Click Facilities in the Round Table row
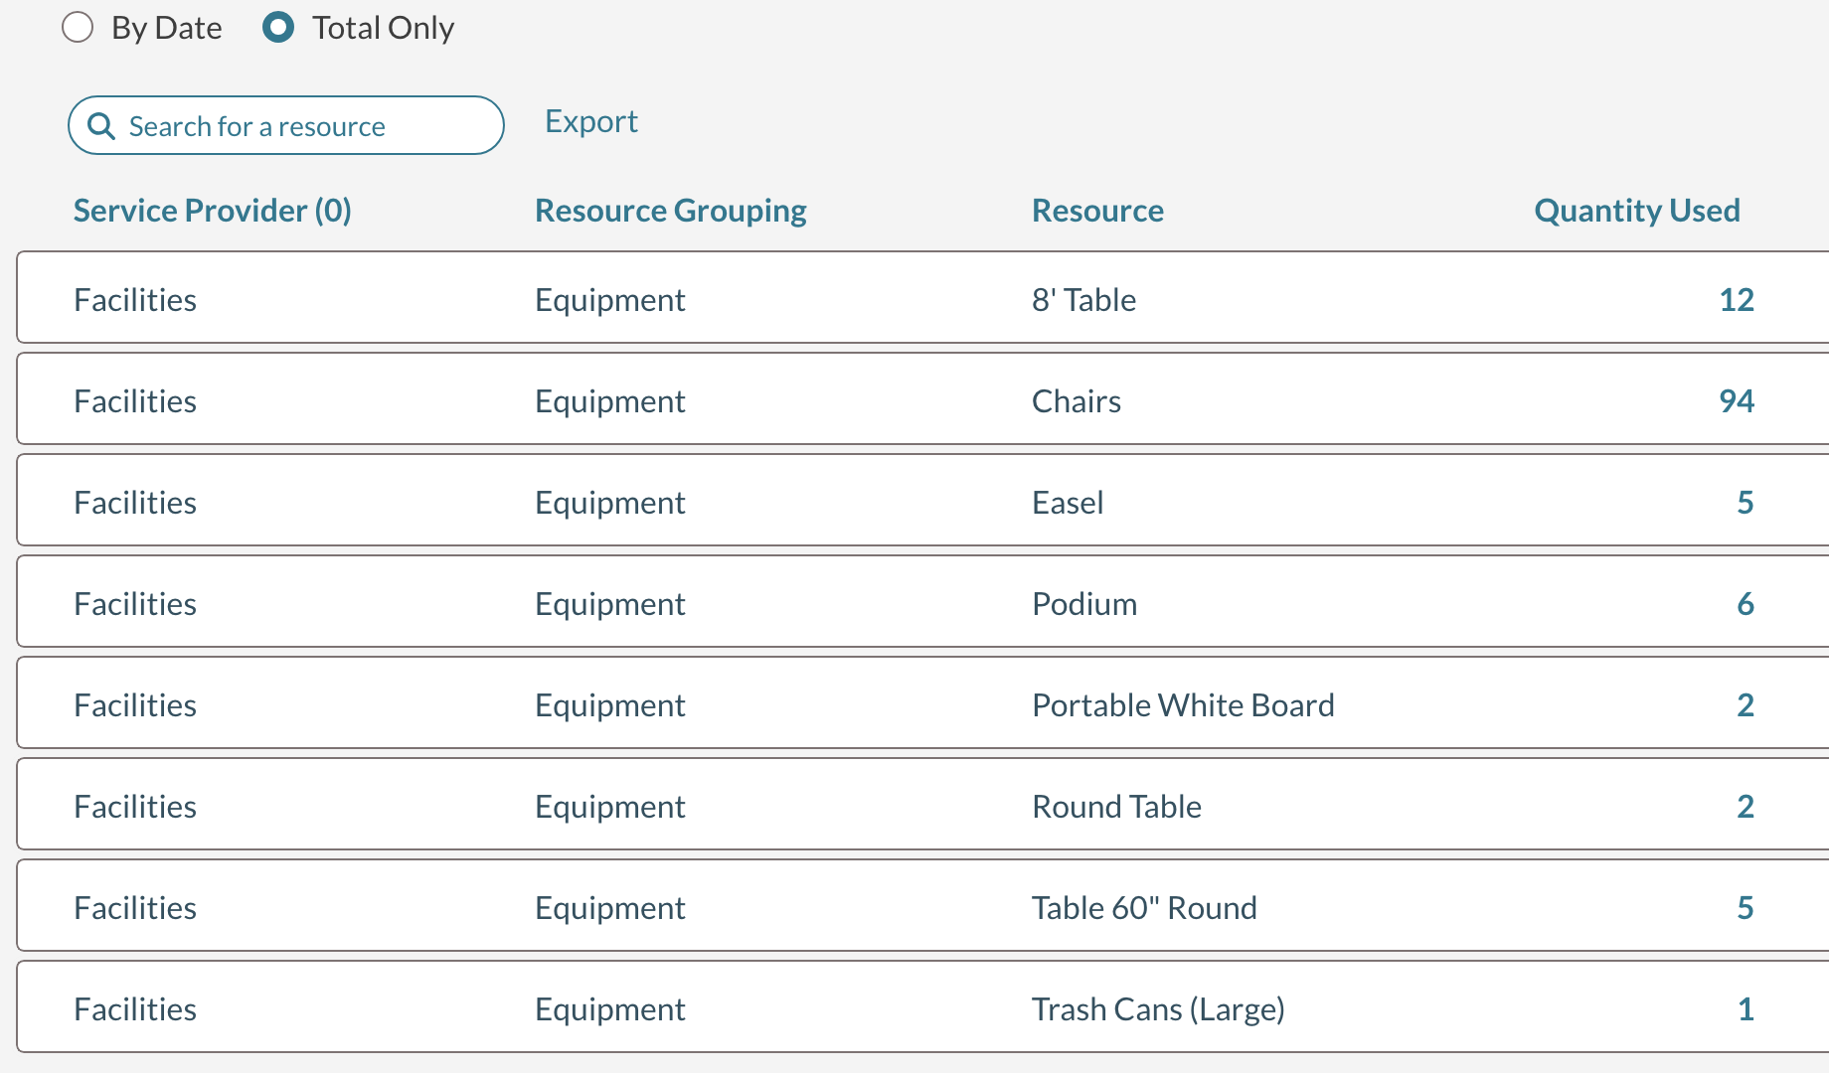 [x=135, y=806]
